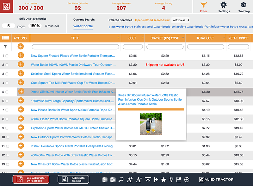This screenshot has width=253, height=186.
Task: Sort by the TITLE column arrow
Action: pyautogui.click(x=119, y=38)
